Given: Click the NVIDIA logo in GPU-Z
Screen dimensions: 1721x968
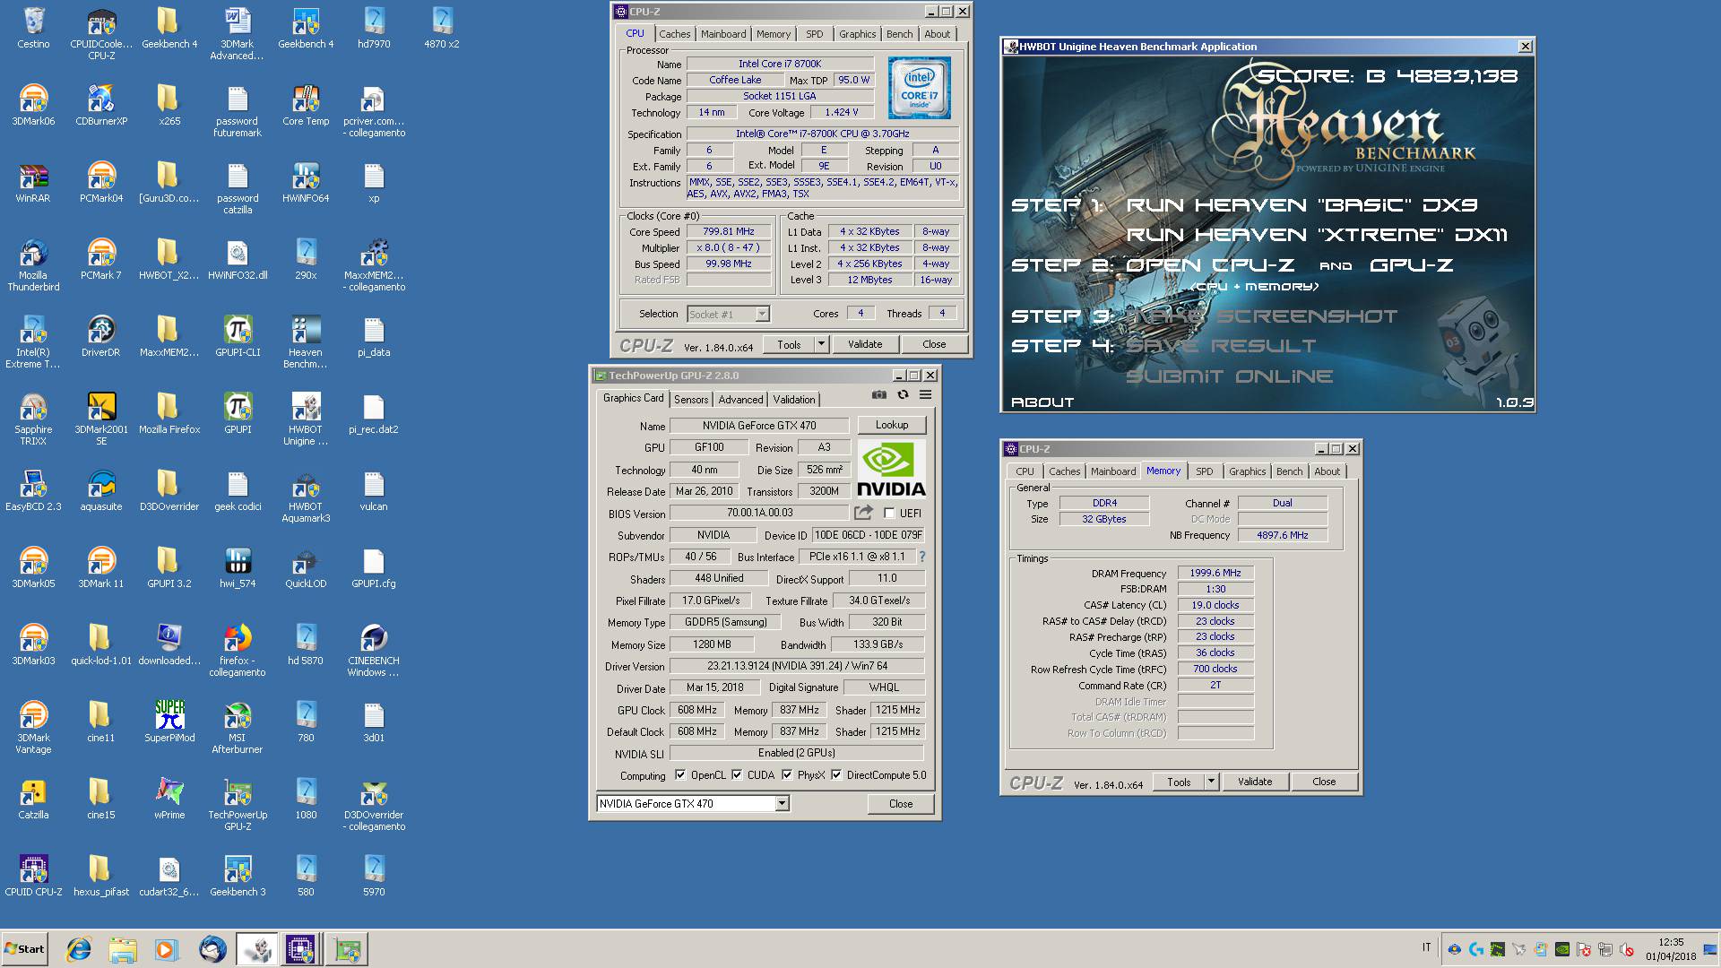Looking at the screenshot, I should 891,470.
